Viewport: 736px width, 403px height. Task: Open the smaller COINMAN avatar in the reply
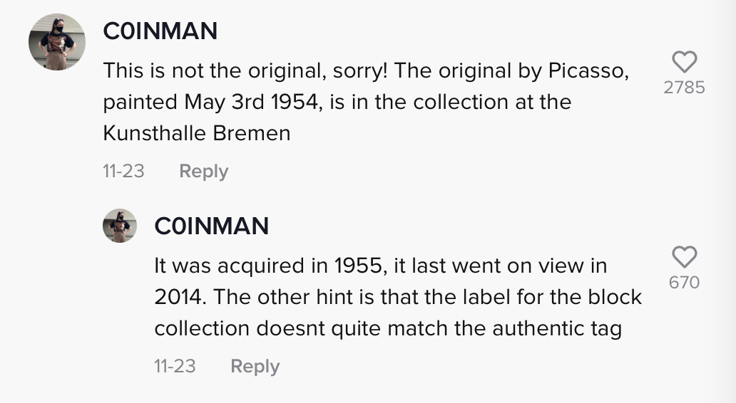(120, 226)
